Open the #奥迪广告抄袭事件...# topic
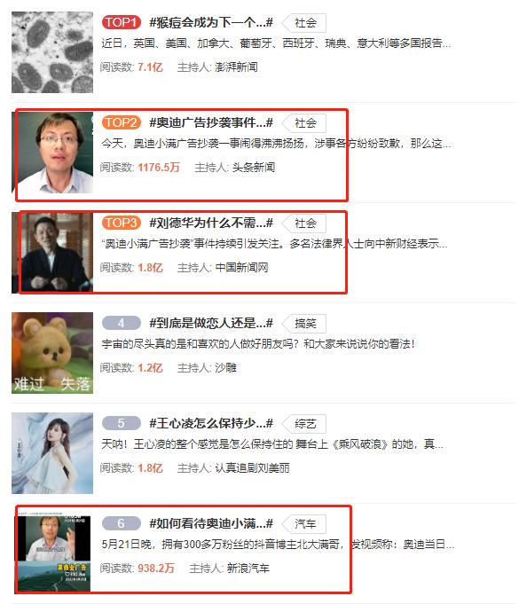Screen dimensions: 527x604 (211, 122)
